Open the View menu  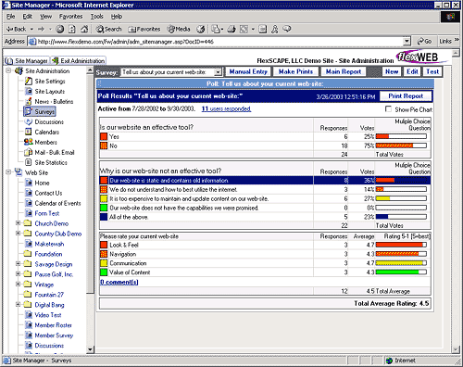46,17
